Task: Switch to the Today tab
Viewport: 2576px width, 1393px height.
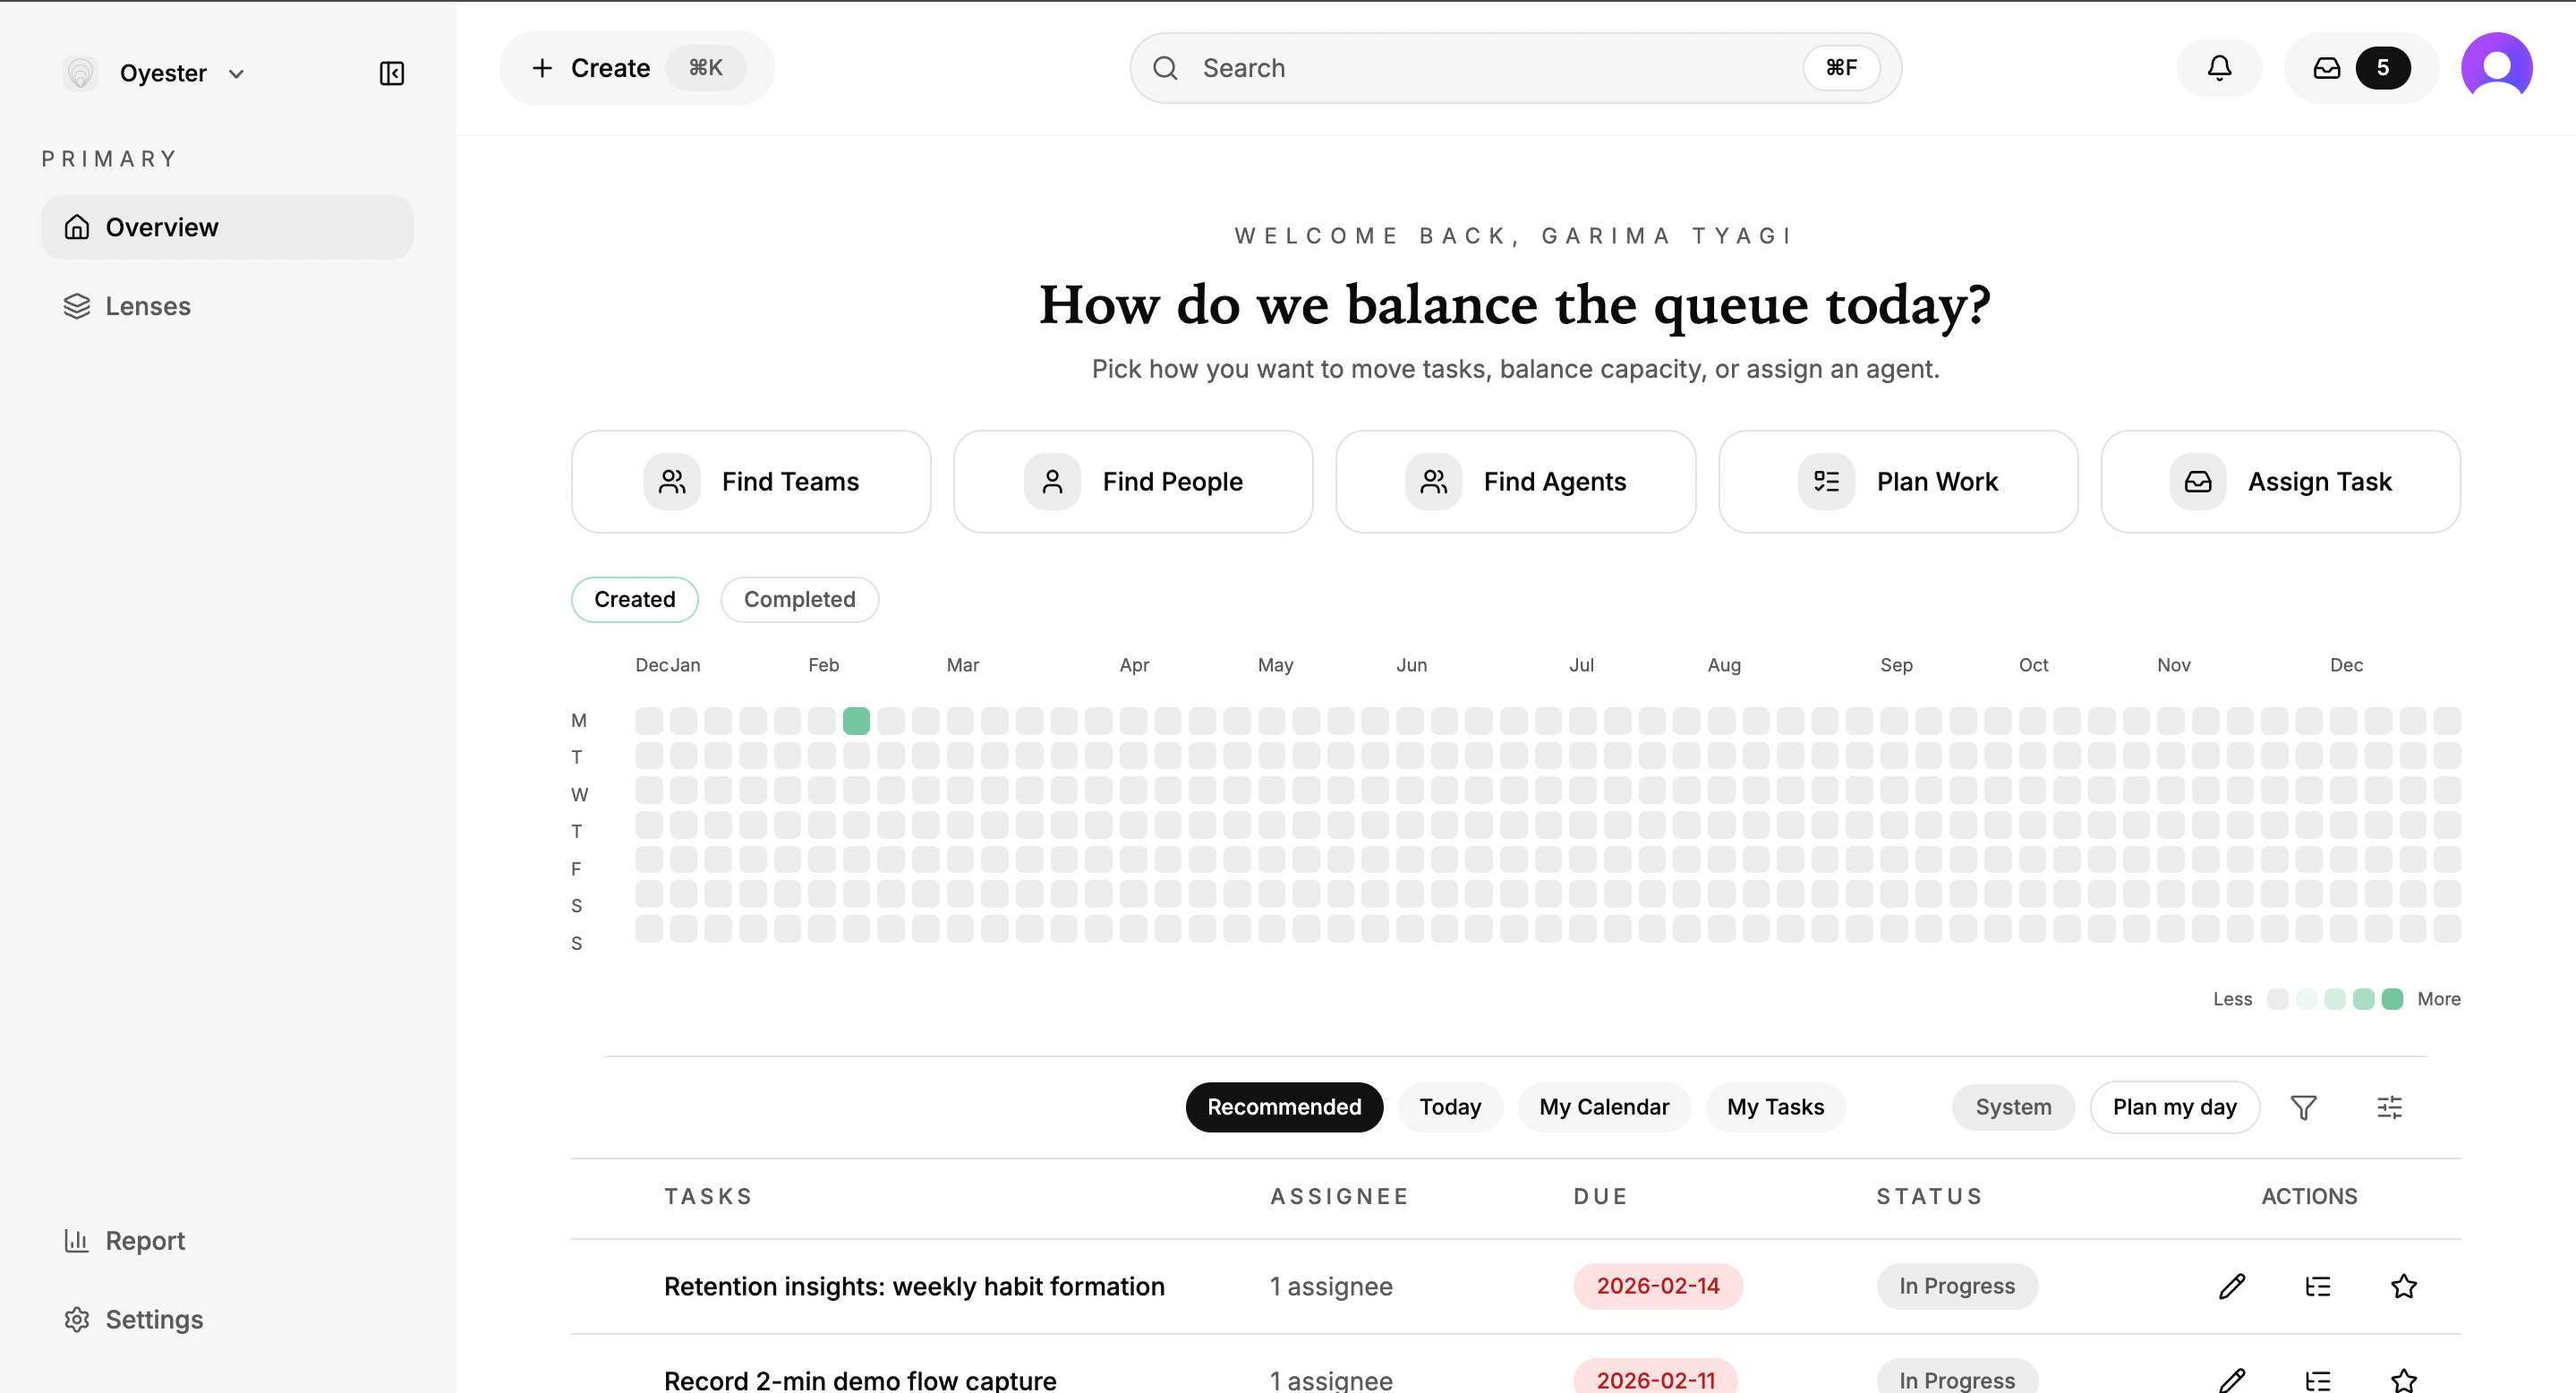Action: point(1450,1107)
